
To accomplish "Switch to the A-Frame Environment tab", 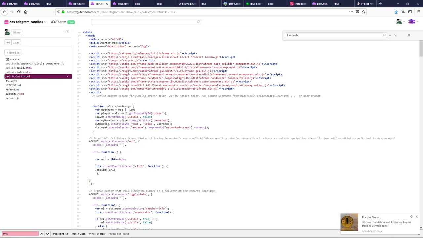I will (x=187, y=4).
